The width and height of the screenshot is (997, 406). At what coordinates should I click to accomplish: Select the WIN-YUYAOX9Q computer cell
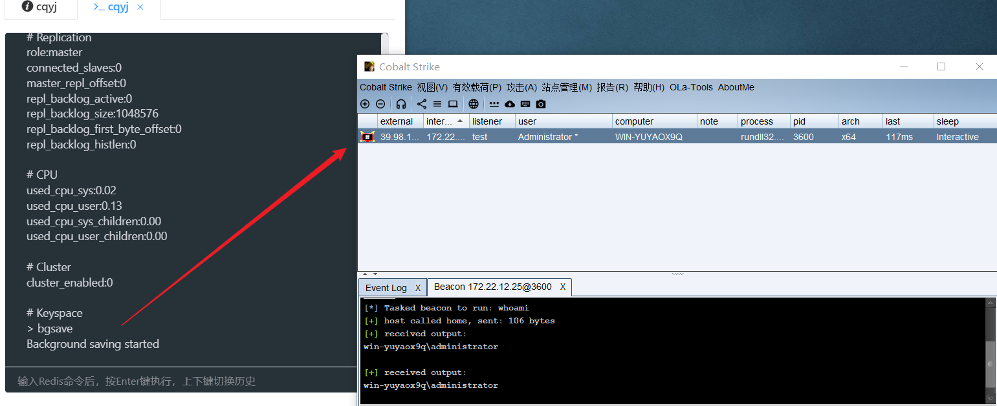(x=655, y=137)
